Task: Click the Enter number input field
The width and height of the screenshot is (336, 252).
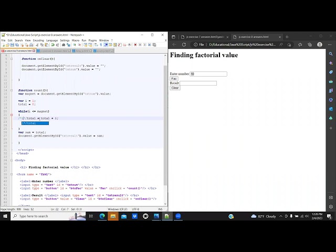Action: tap(208, 74)
